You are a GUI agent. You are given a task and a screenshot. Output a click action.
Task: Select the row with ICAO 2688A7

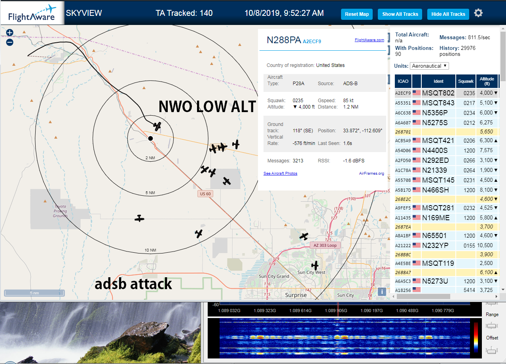coord(447,272)
